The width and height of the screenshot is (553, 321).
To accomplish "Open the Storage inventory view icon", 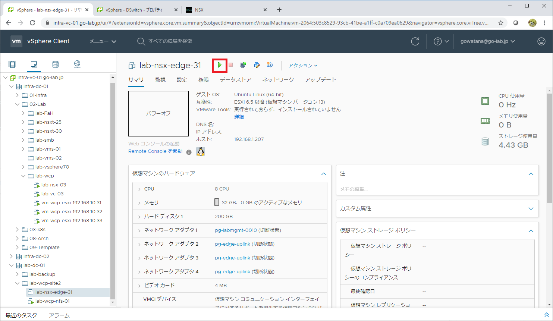I will point(56,64).
